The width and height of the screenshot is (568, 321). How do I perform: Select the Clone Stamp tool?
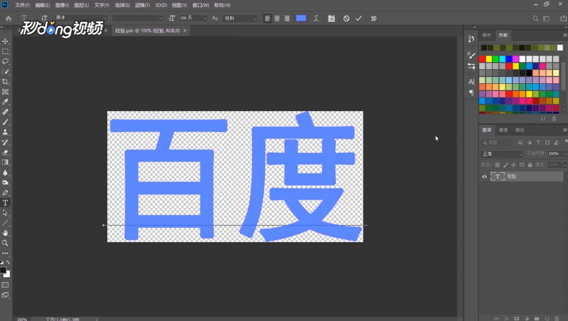click(x=5, y=133)
